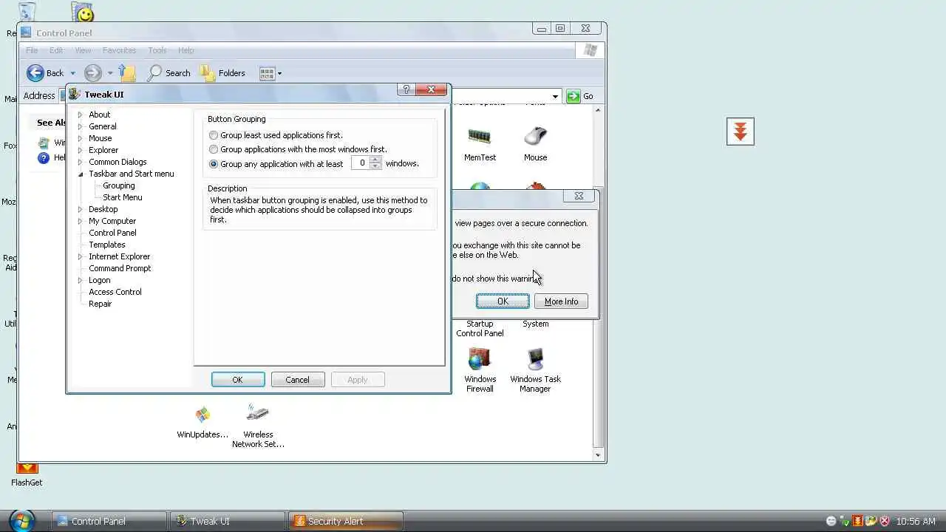Expand the Mouse tree node arrow
Screen dimensions: 946x532
click(80, 138)
